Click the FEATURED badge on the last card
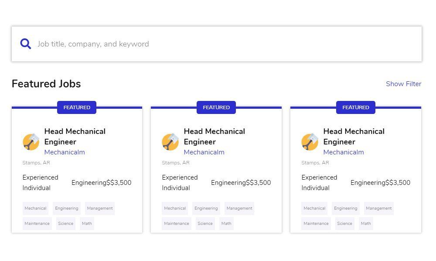The height and width of the screenshot is (261, 436). [x=356, y=107]
